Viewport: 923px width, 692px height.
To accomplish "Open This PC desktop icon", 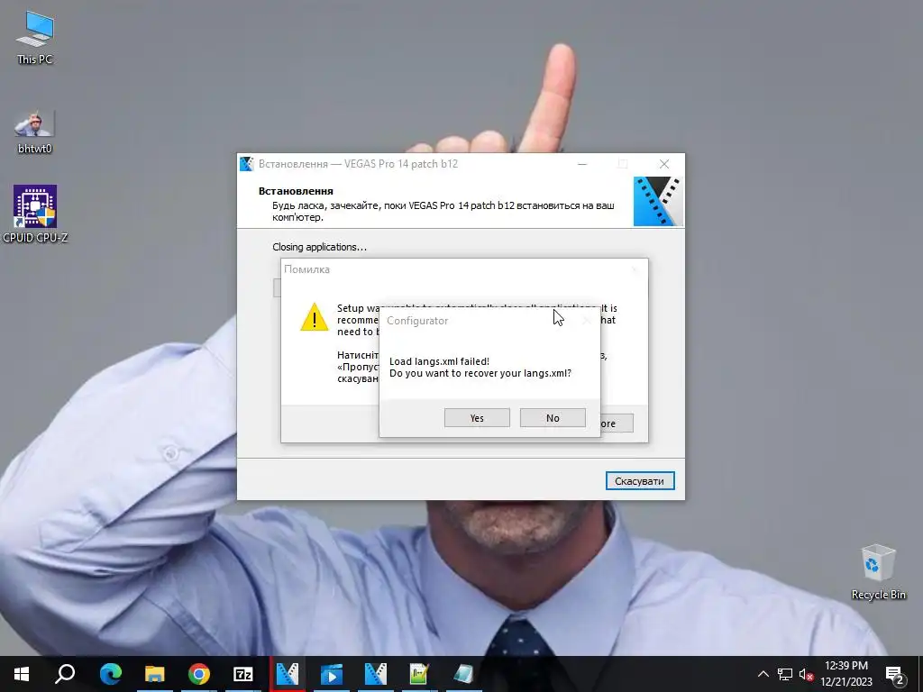I will pos(35,38).
